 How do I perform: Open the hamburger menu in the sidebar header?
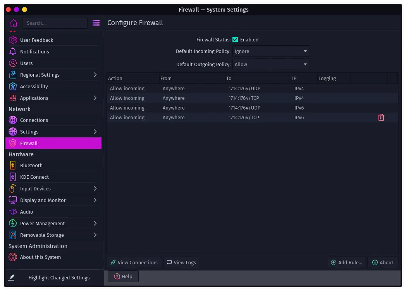pyautogui.click(x=96, y=23)
